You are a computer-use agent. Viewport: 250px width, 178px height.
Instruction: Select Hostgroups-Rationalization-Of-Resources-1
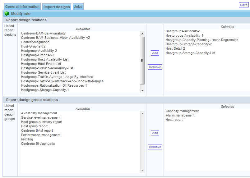click(54, 85)
